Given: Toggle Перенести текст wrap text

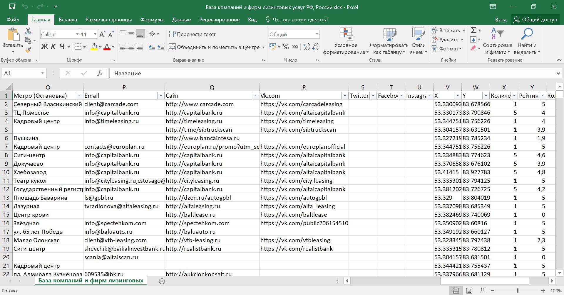Looking at the screenshot, I should coord(193,34).
